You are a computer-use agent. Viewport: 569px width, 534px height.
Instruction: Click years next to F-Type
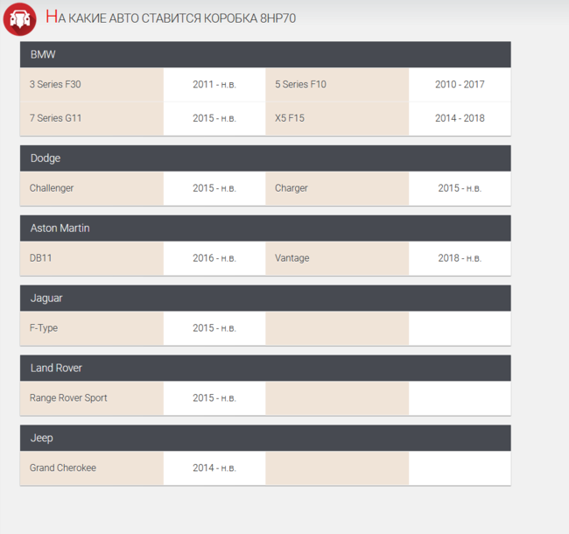tap(214, 328)
